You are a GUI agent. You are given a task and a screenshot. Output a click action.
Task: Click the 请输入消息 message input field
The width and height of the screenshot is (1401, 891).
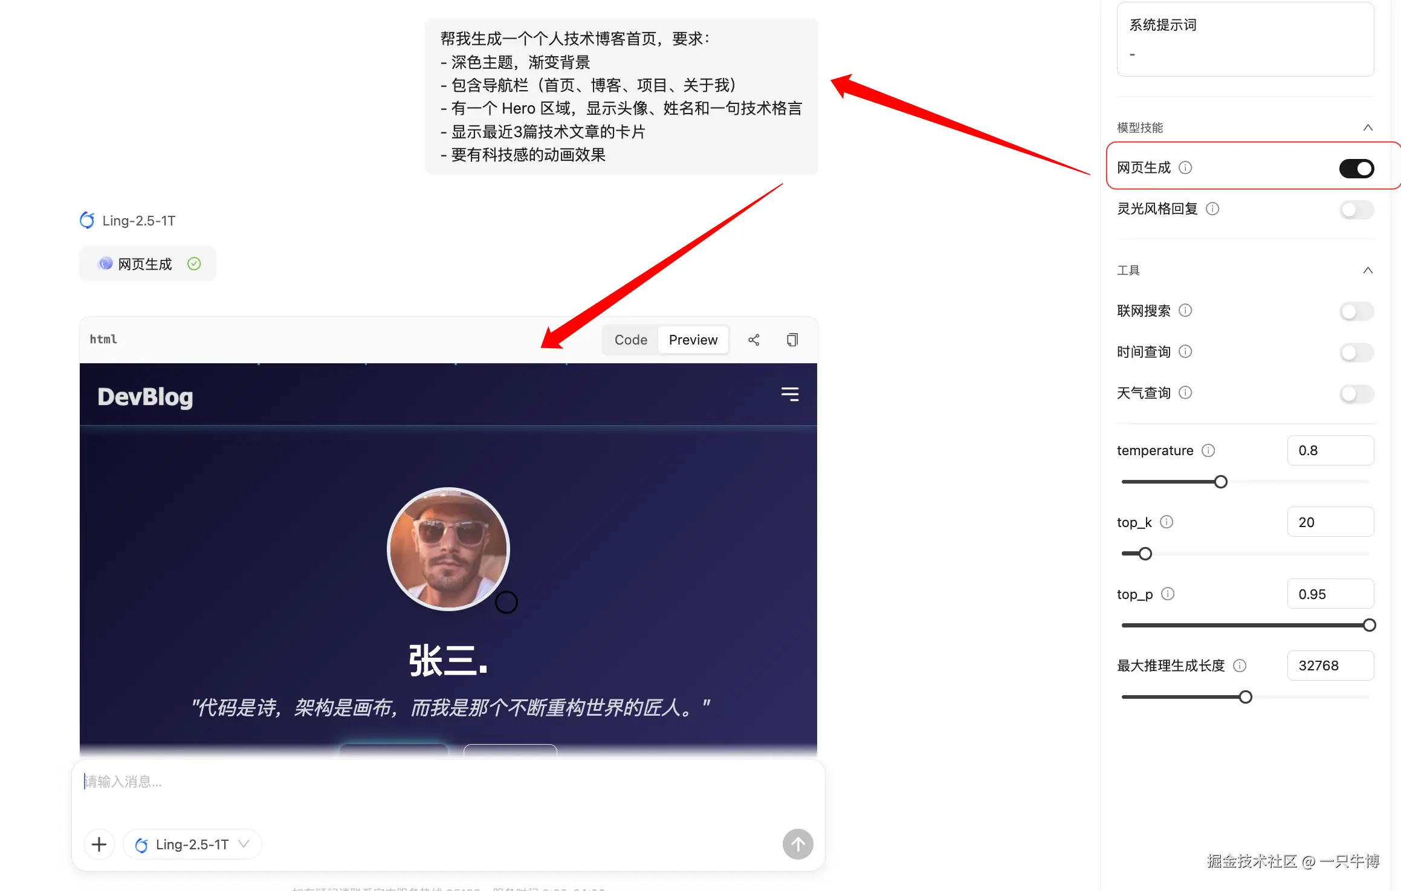point(242,782)
